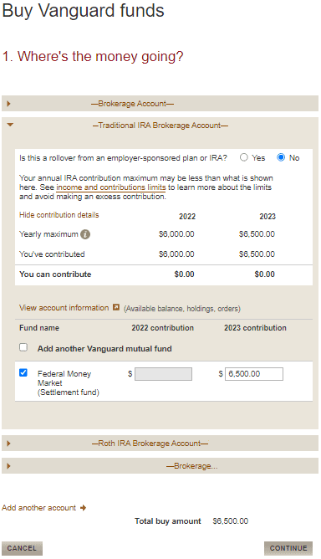Check Add another Vanguard mutual fund
This screenshot has width=321, height=559.
click(23, 347)
